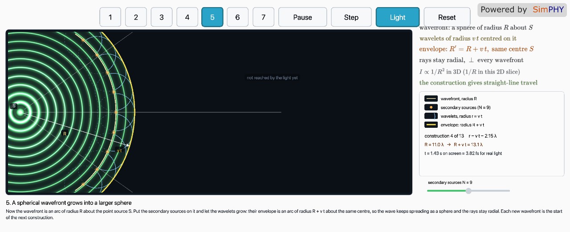570x232 pixels.
Task: Click the R radius label on the diagram
Action: [65, 134]
